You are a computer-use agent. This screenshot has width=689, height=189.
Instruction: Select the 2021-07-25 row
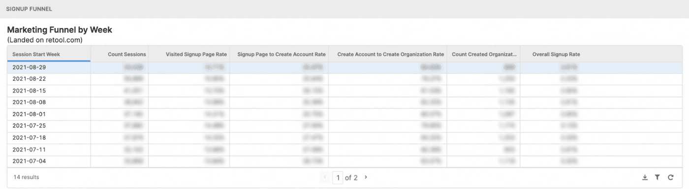click(344, 126)
